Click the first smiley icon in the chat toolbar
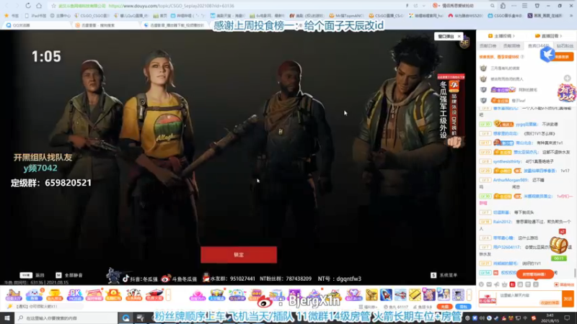The image size is (577, 324). click(481, 284)
